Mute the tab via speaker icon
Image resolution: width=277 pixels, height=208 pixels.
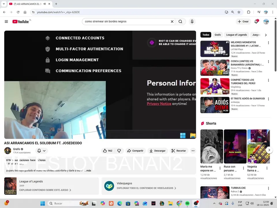click(x=45, y=4)
